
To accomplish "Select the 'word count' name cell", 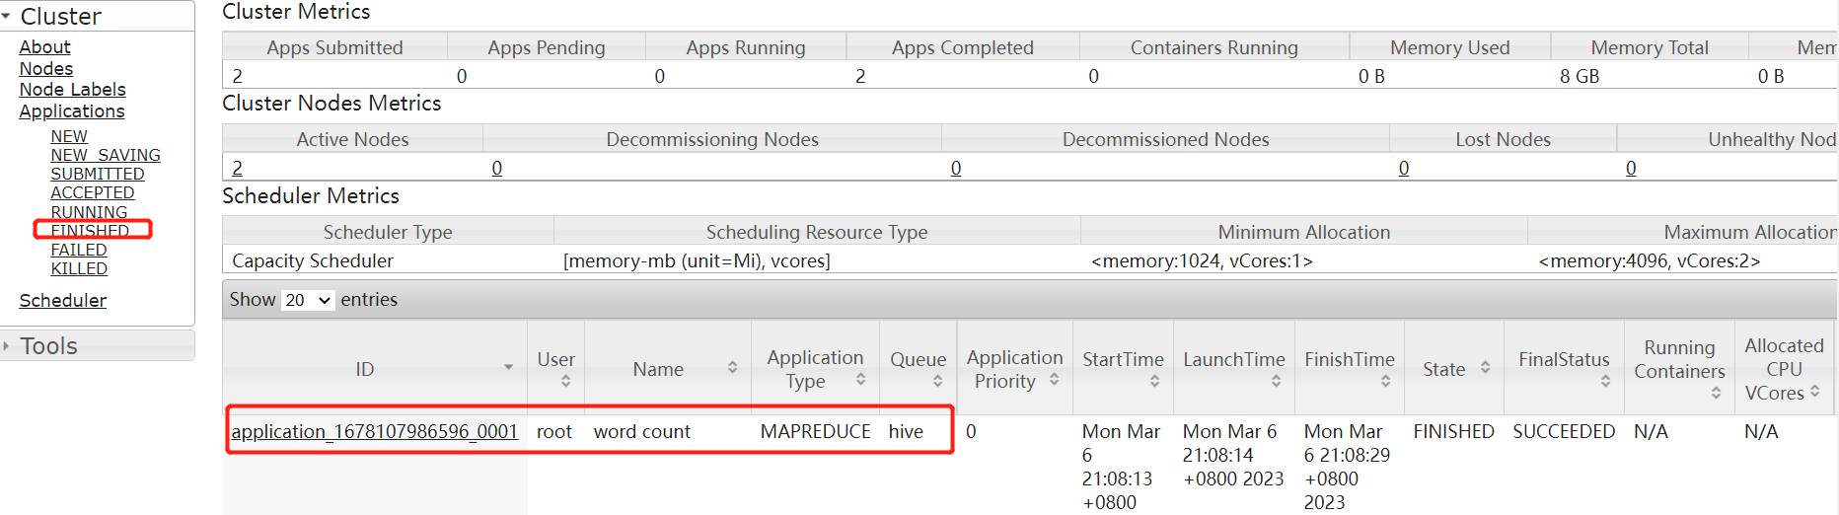I will pyautogui.click(x=642, y=431).
